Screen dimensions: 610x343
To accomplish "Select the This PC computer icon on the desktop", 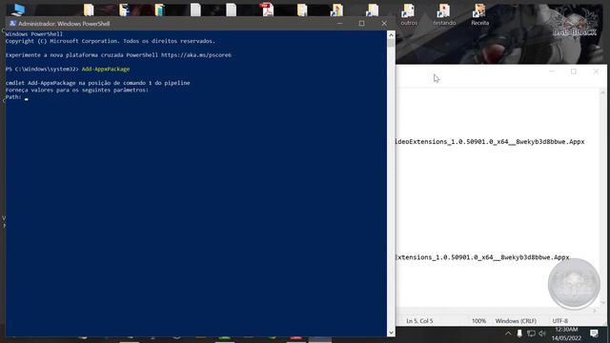I will click(x=17, y=10).
